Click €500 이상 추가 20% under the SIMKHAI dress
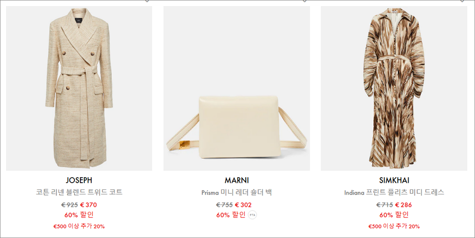The width and height of the screenshot is (475, 238). coord(394,226)
